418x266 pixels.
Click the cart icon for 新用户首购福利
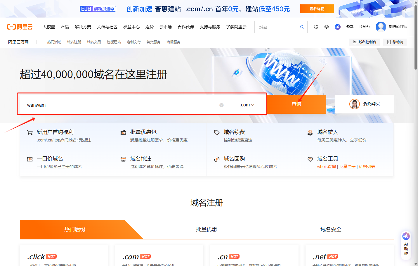tap(30, 133)
